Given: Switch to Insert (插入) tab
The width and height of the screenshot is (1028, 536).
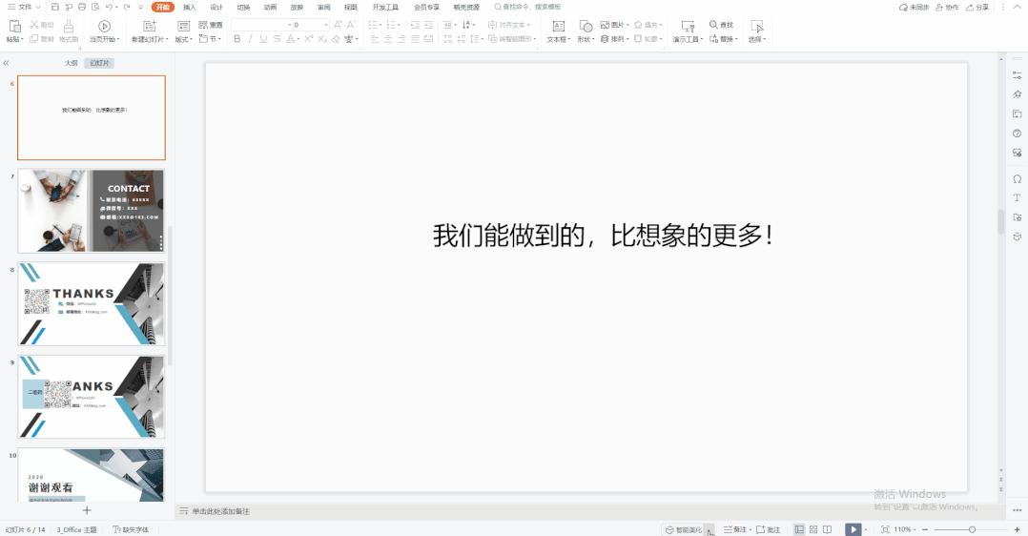Looking at the screenshot, I should 190,8.
